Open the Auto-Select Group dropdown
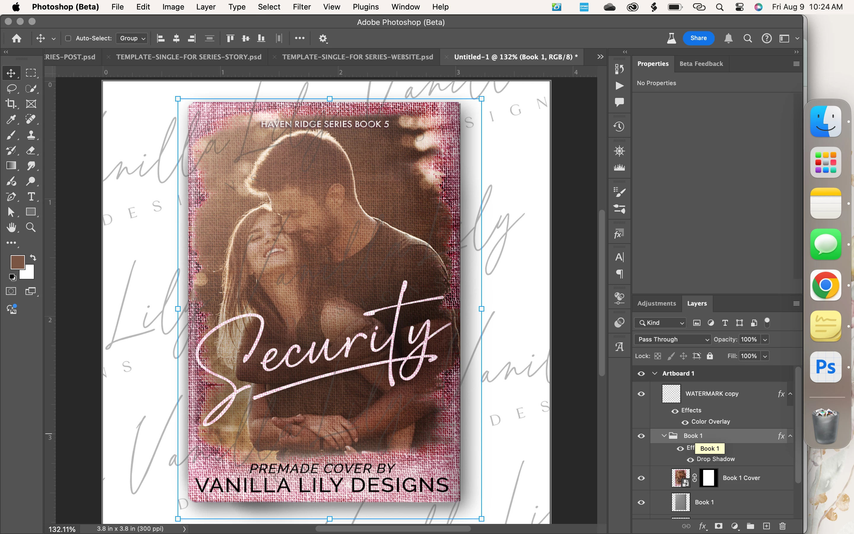The height and width of the screenshot is (534, 854). pyautogui.click(x=132, y=38)
